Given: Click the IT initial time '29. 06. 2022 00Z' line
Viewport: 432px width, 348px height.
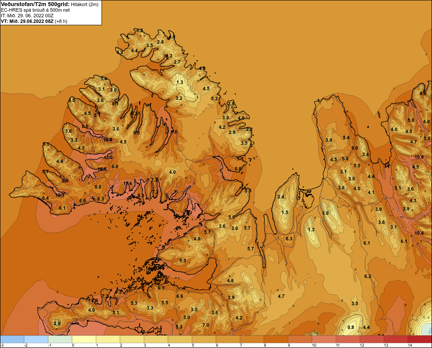Looking at the screenshot, I should click(35, 16).
